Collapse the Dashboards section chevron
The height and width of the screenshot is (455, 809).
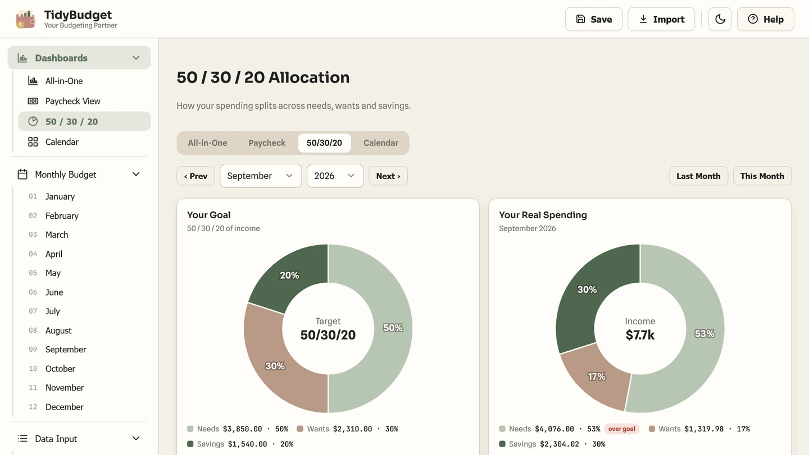pos(136,58)
